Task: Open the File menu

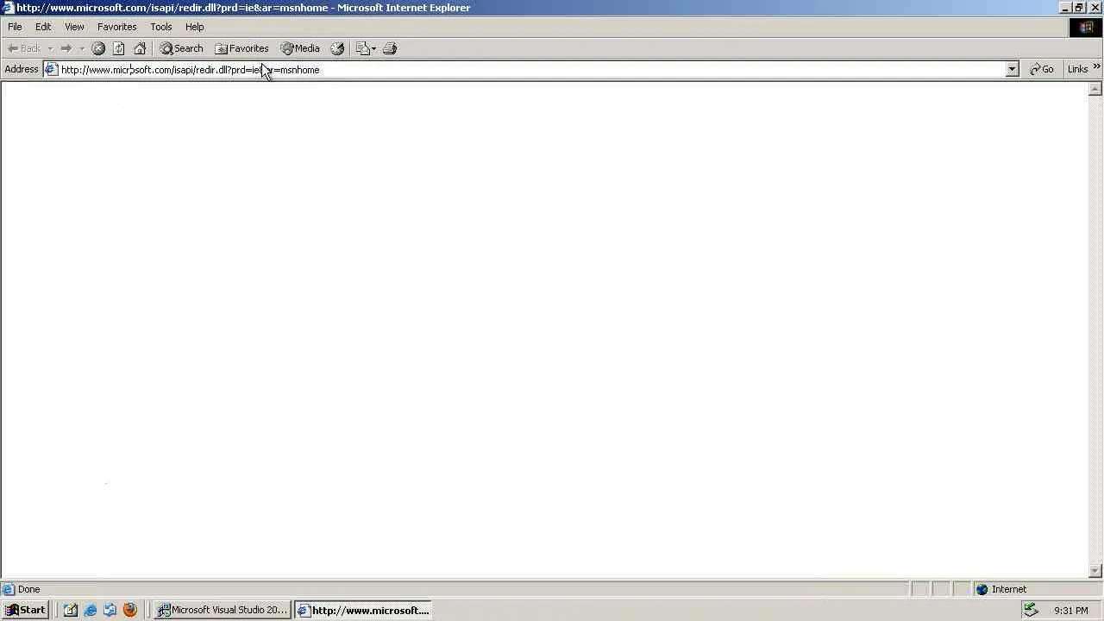Action: pos(15,27)
